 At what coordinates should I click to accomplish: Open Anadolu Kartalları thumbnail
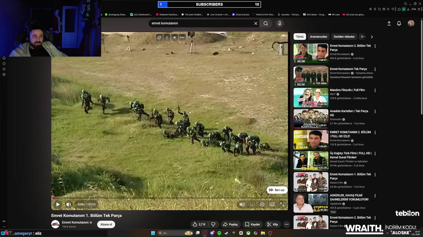point(311,118)
